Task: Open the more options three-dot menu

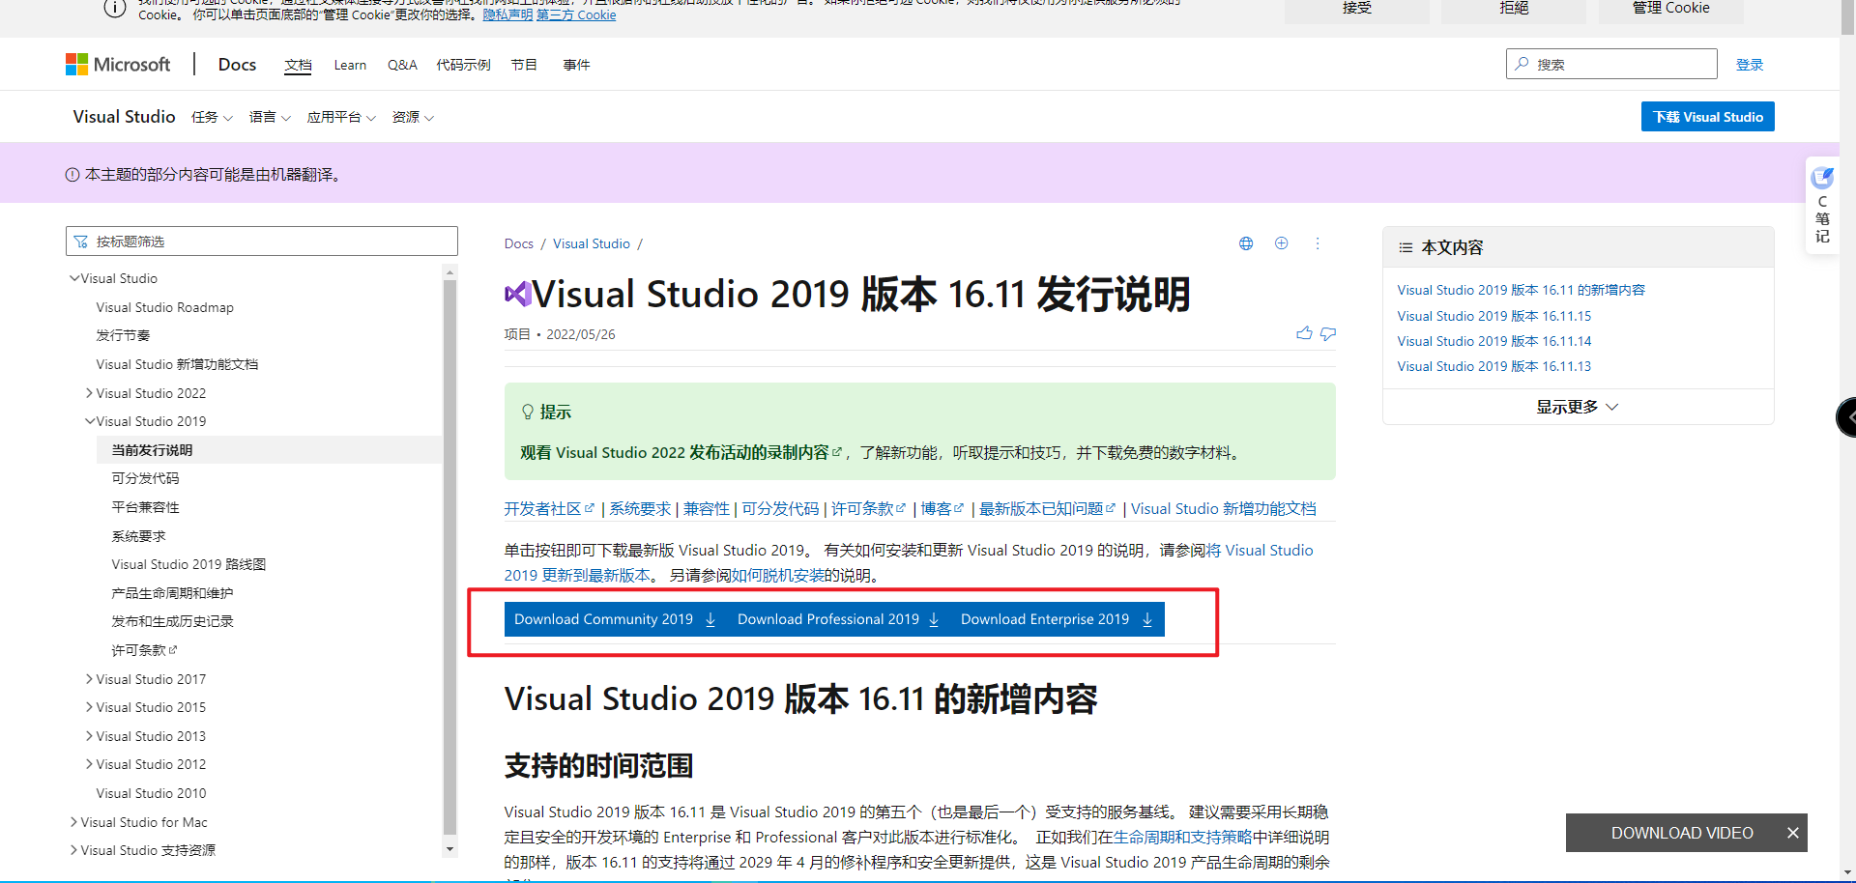Action: [x=1317, y=243]
